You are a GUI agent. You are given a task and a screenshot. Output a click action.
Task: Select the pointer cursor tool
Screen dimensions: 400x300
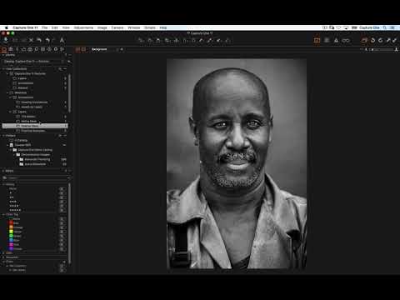tap(142, 41)
